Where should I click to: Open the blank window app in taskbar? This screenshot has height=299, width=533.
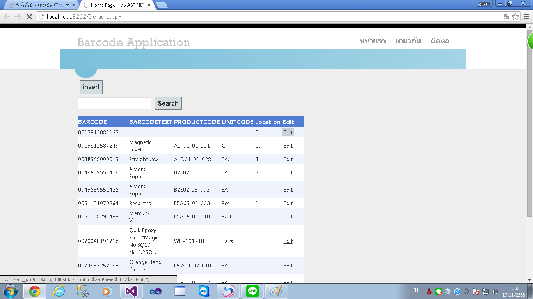[180, 291]
